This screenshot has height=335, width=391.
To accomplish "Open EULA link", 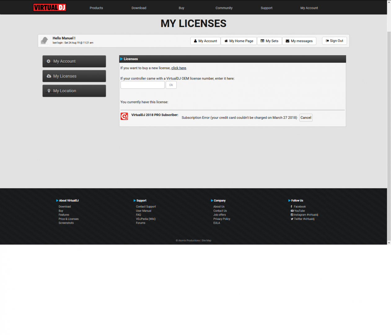I will [217, 223].
